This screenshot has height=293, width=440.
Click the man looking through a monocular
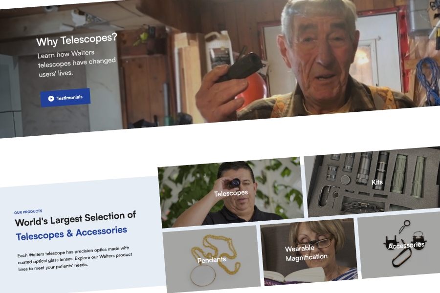[231, 192]
